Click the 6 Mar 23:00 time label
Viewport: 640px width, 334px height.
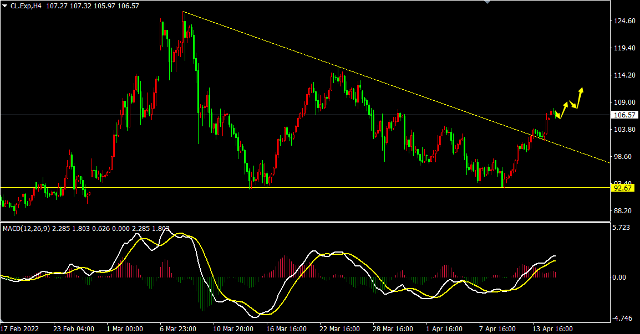[177, 328]
